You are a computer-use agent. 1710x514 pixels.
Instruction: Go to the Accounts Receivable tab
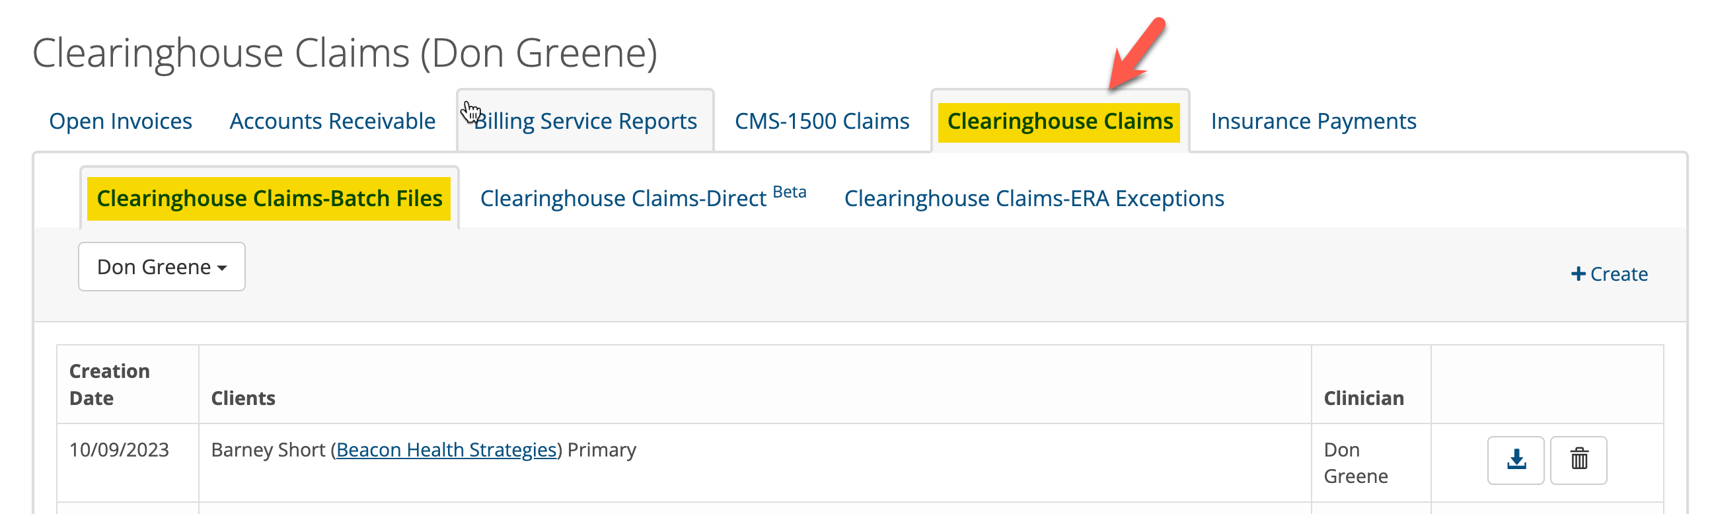[332, 121]
